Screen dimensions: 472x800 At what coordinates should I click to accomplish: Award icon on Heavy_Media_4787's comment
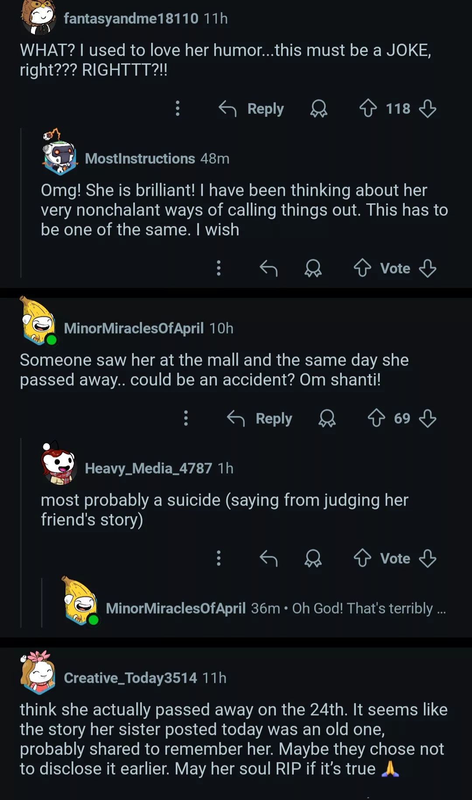(x=313, y=558)
